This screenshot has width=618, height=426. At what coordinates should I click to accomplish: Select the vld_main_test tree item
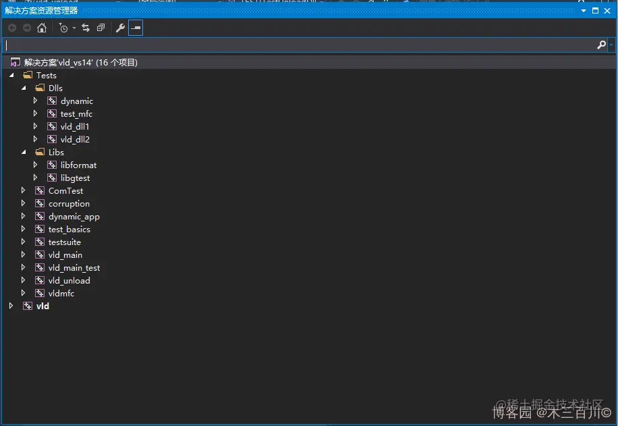[x=74, y=268]
